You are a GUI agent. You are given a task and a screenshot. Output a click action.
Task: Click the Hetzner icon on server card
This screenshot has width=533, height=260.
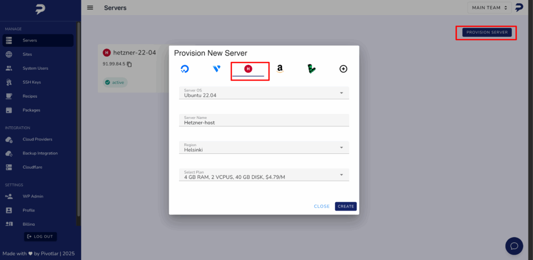click(107, 53)
